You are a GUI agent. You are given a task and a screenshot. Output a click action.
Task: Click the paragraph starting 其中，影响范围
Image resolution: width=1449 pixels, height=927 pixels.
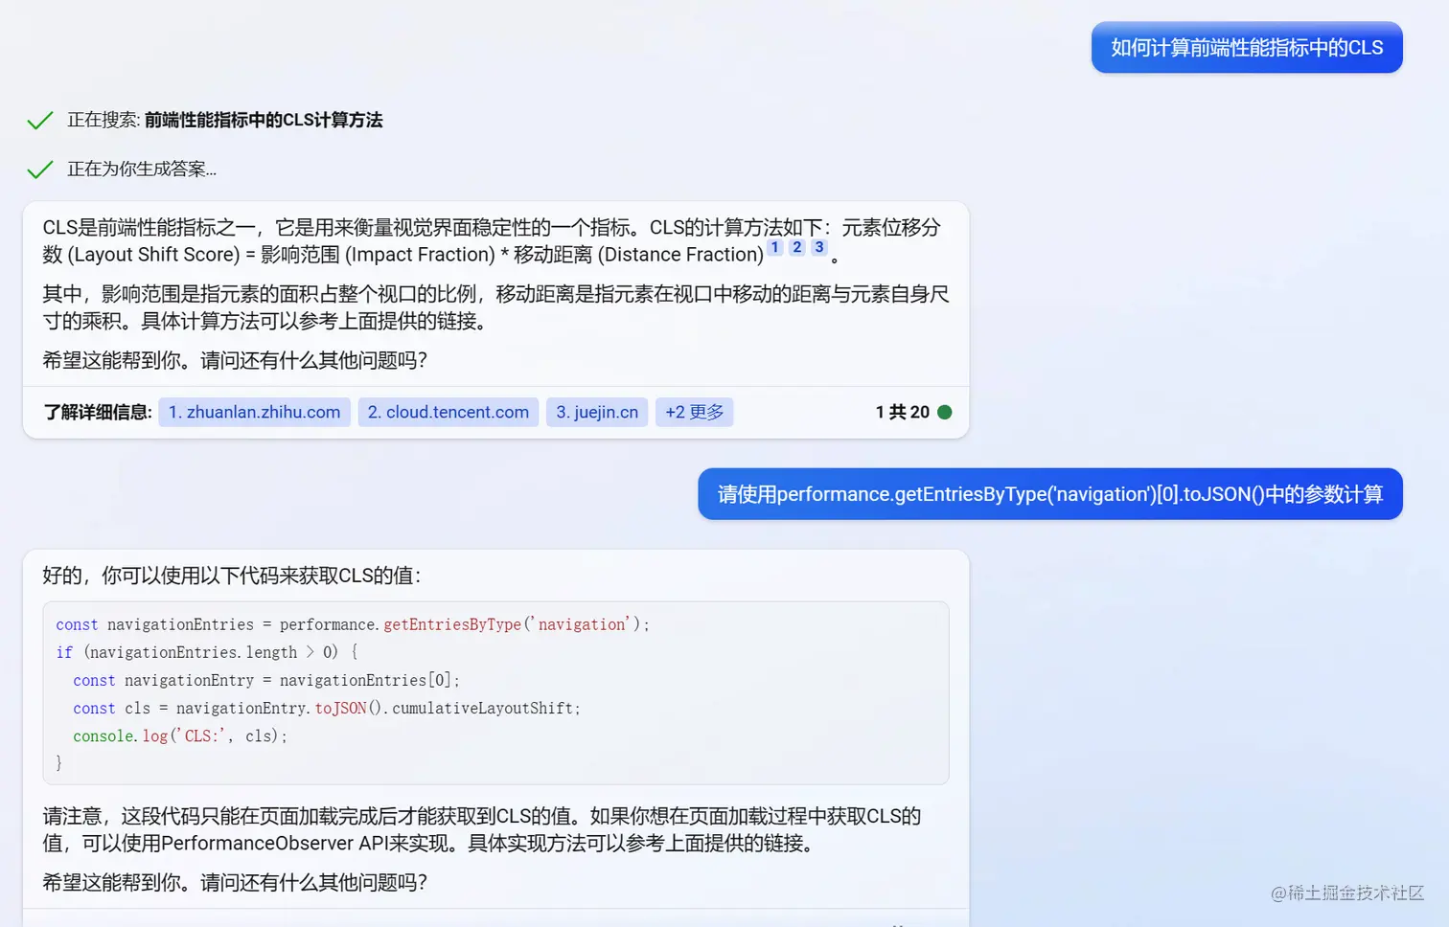496,307
